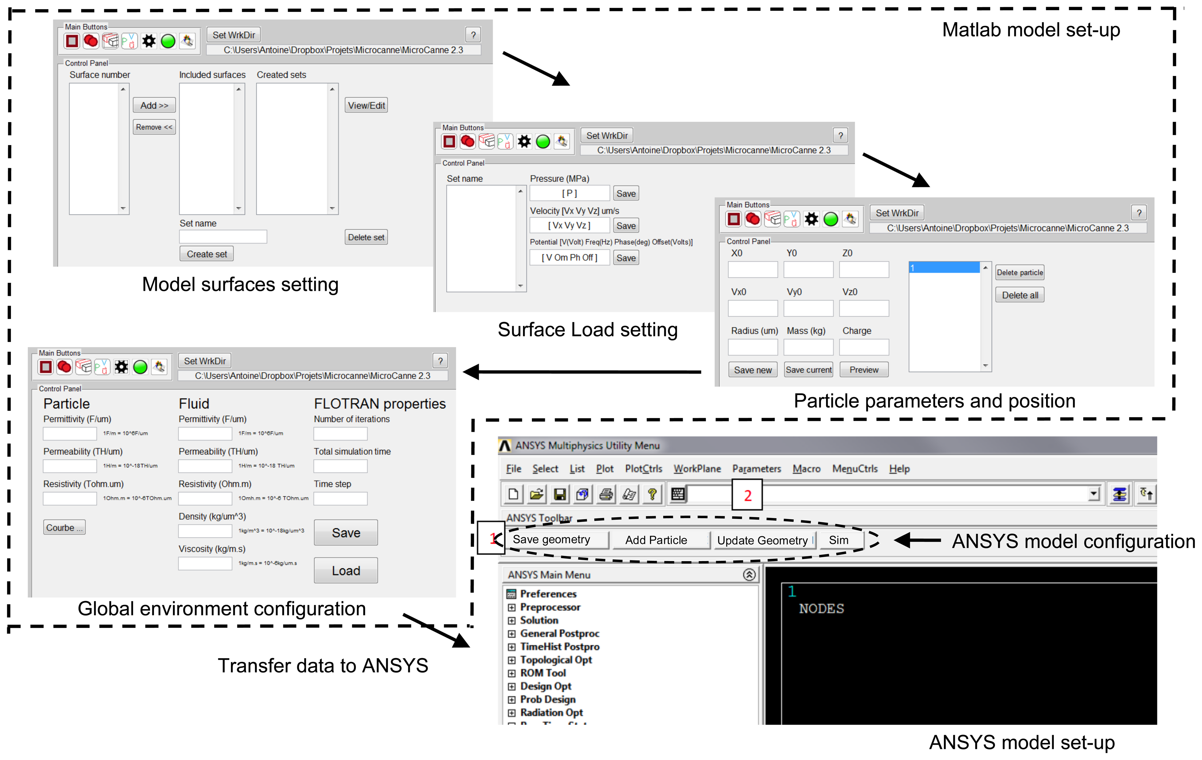Open the PlotCtrls menu
Viewport: 1202px width, 760px height.
tap(644, 469)
